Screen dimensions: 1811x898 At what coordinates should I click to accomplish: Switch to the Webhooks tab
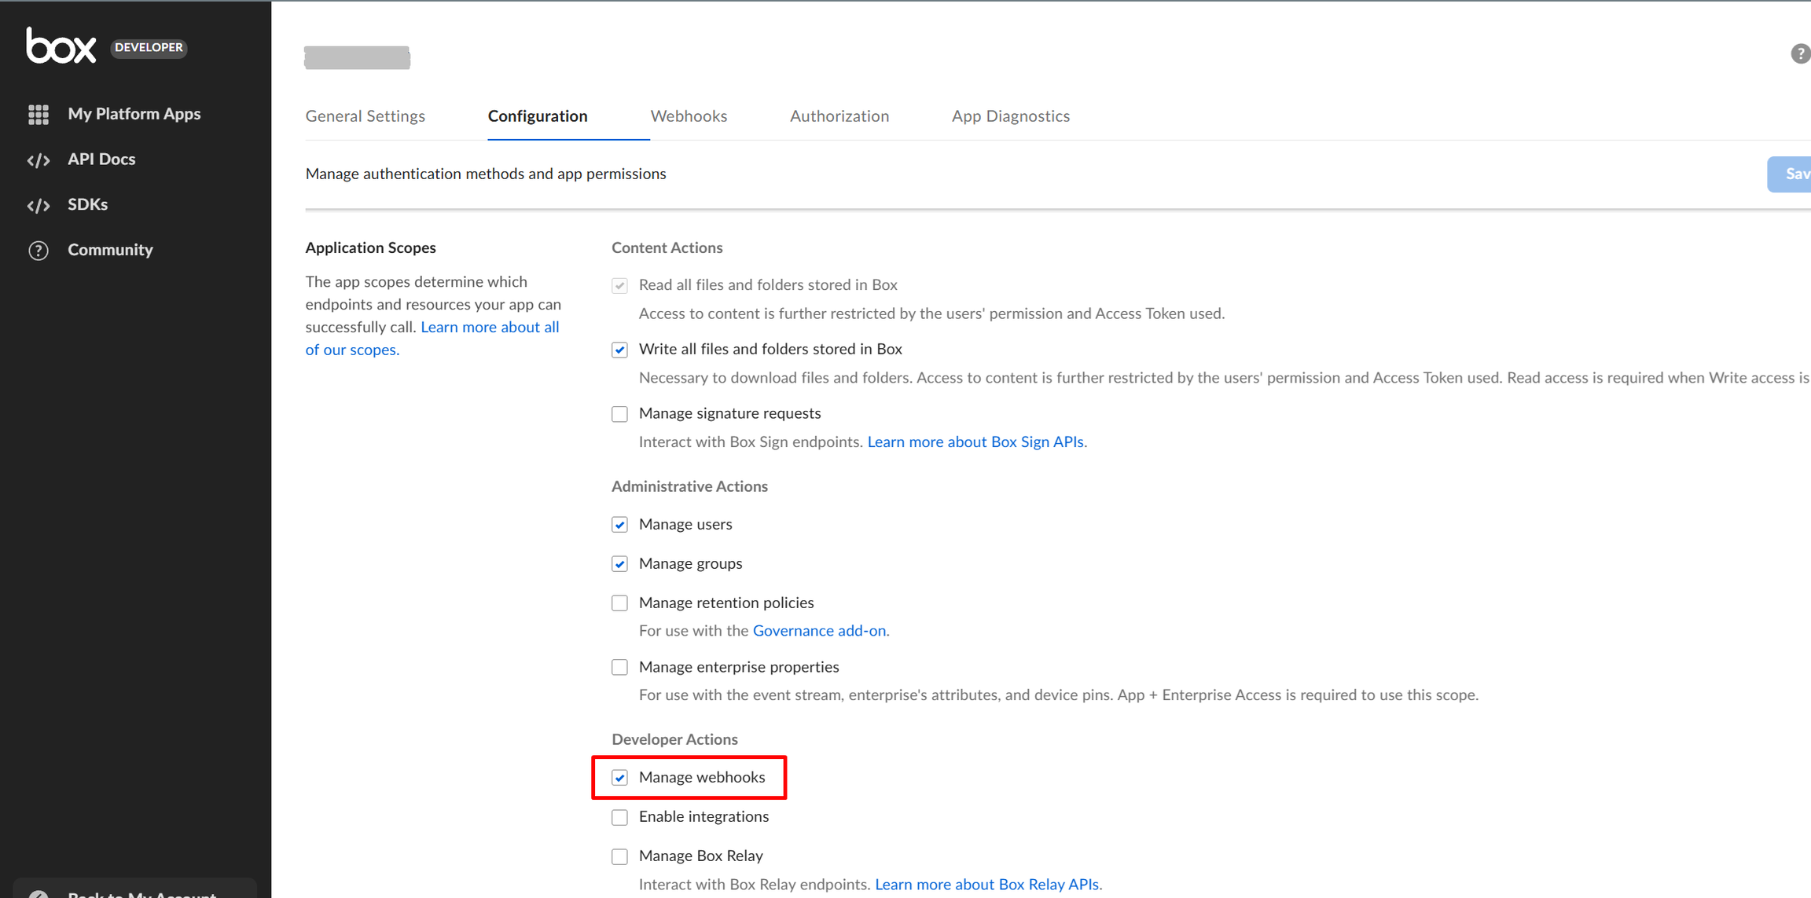pyautogui.click(x=689, y=116)
